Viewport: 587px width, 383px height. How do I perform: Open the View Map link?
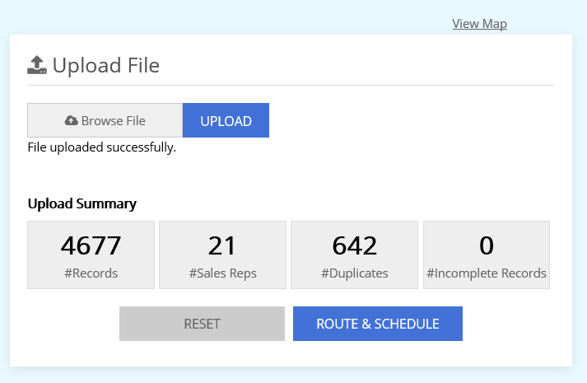pyautogui.click(x=479, y=24)
